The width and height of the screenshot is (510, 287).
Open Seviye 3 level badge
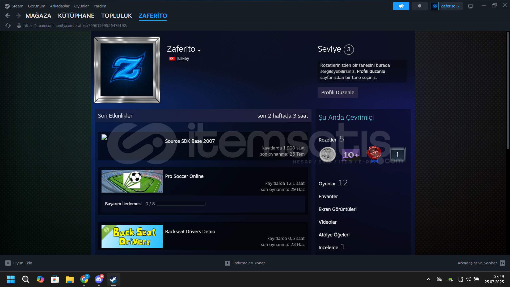point(349,49)
